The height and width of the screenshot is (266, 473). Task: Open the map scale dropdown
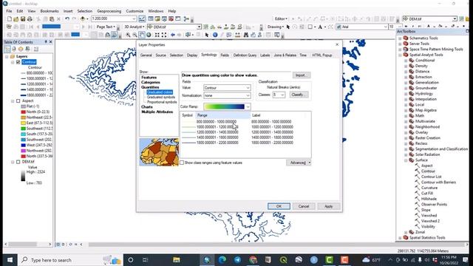tap(134, 18)
